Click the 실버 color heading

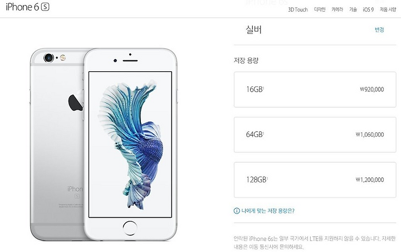pos(253,29)
